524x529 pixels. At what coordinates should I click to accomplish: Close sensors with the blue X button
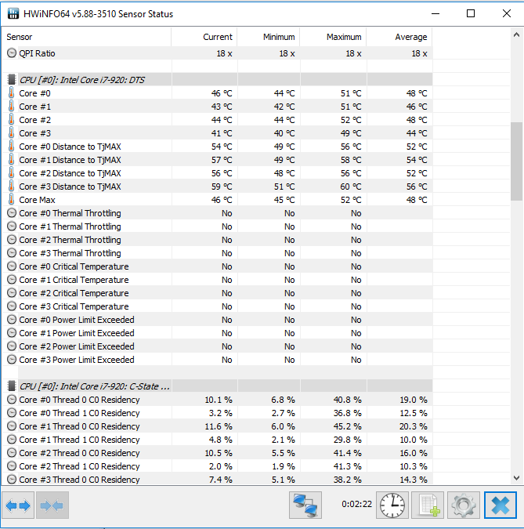pyautogui.click(x=500, y=505)
